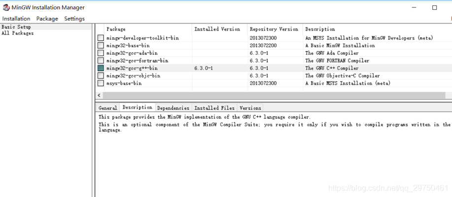Select the mingw32-gcc-fortran-bin package name
452x197 pixels.
(137, 61)
